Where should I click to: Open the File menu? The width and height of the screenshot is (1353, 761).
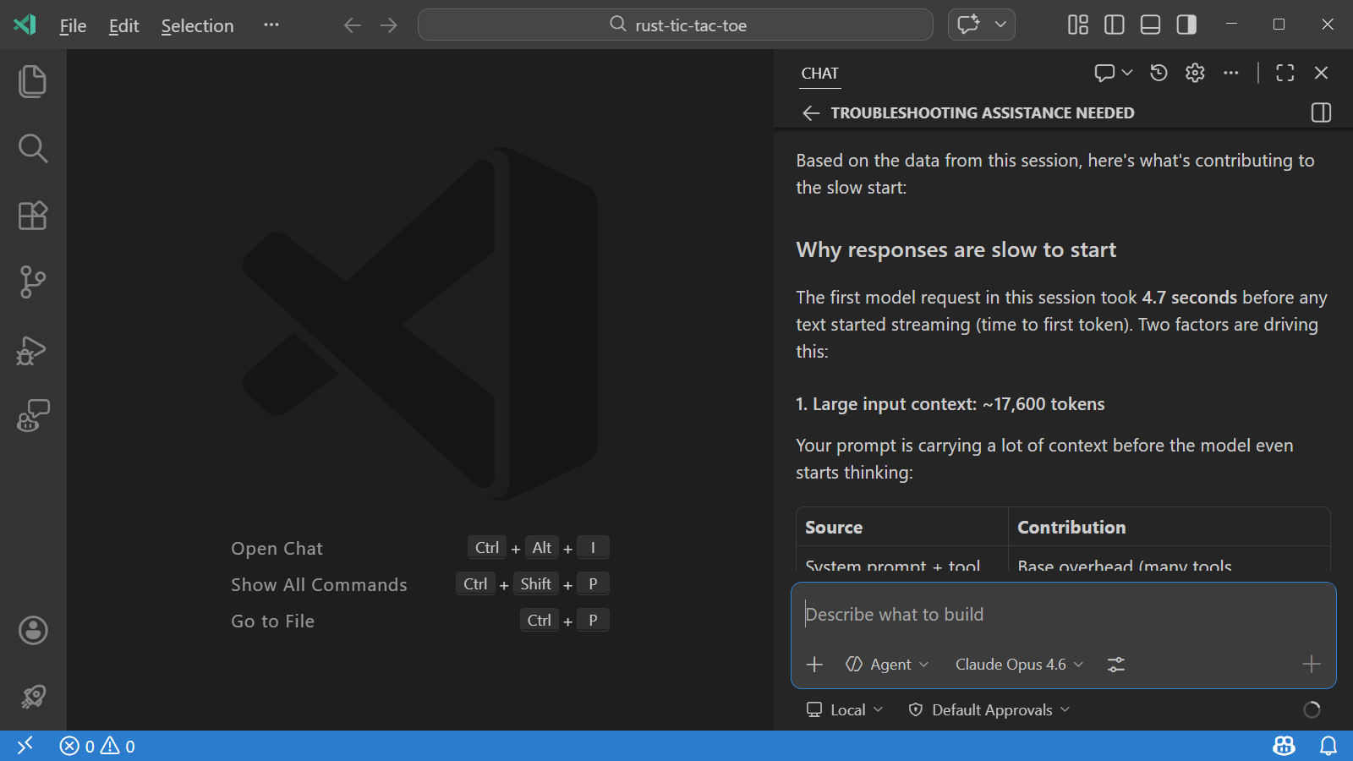(72, 25)
